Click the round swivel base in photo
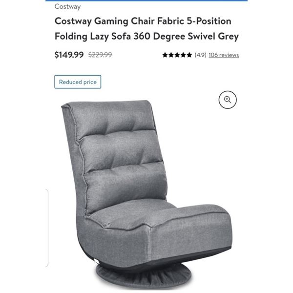This screenshot has width=293, height=293. tap(144, 274)
